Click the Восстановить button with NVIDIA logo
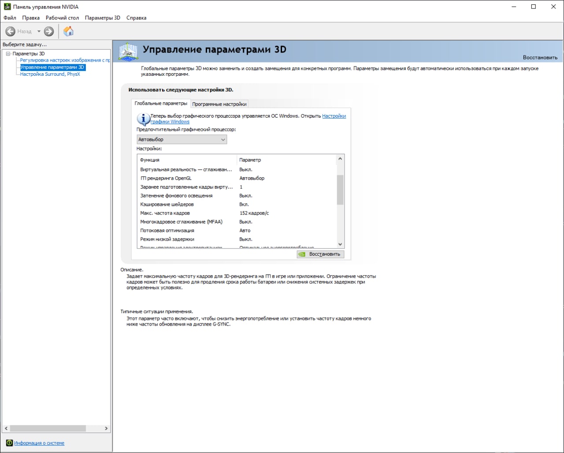 pyautogui.click(x=320, y=254)
